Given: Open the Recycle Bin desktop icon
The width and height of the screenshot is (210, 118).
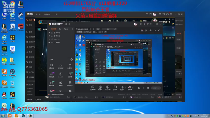Looking at the screenshot, I should (x=12, y=84).
